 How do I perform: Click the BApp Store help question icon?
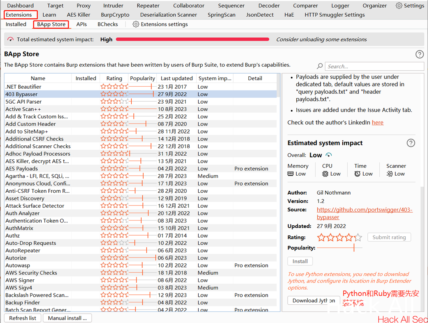pyautogui.click(x=420, y=54)
